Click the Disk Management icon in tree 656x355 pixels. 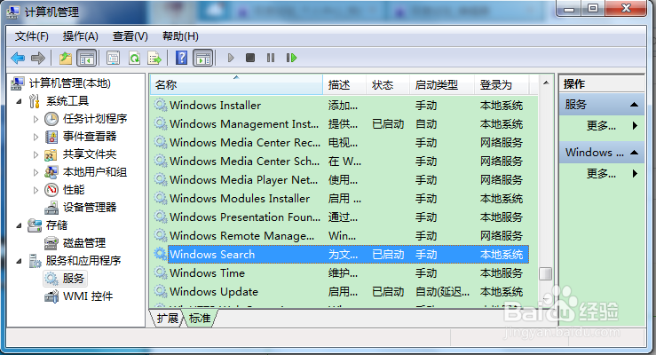[51, 243]
